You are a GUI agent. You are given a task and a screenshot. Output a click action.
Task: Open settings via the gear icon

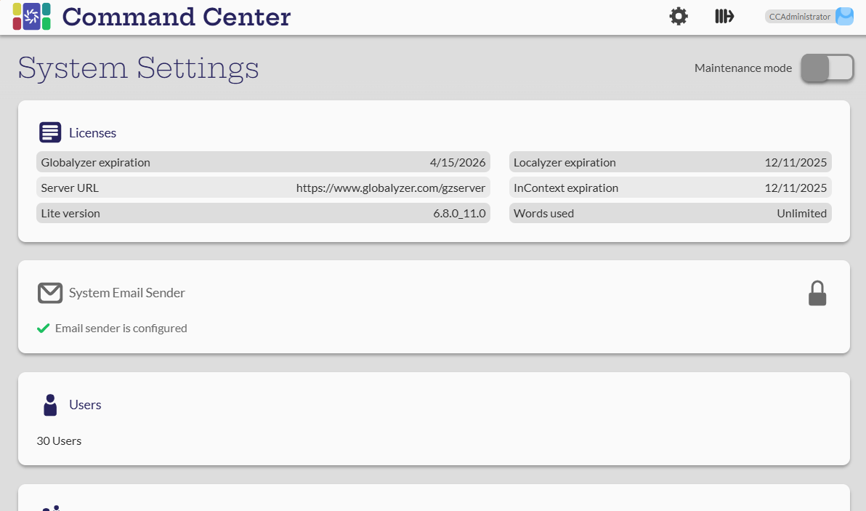[x=679, y=17]
